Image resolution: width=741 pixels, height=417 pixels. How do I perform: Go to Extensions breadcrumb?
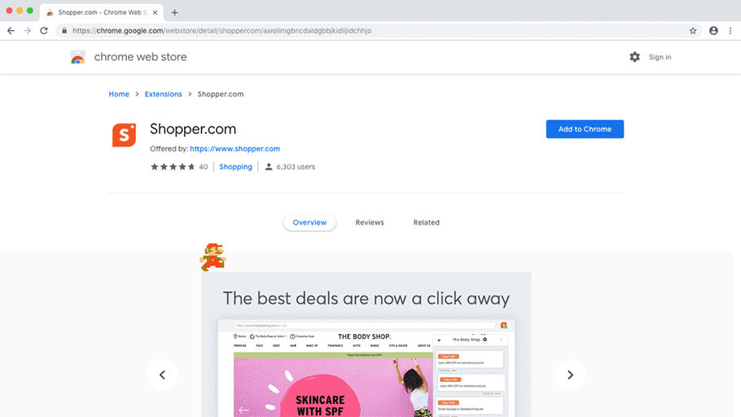point(163,94)
